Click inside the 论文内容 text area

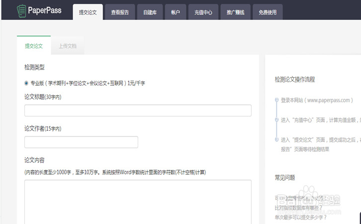click(138, 202)
